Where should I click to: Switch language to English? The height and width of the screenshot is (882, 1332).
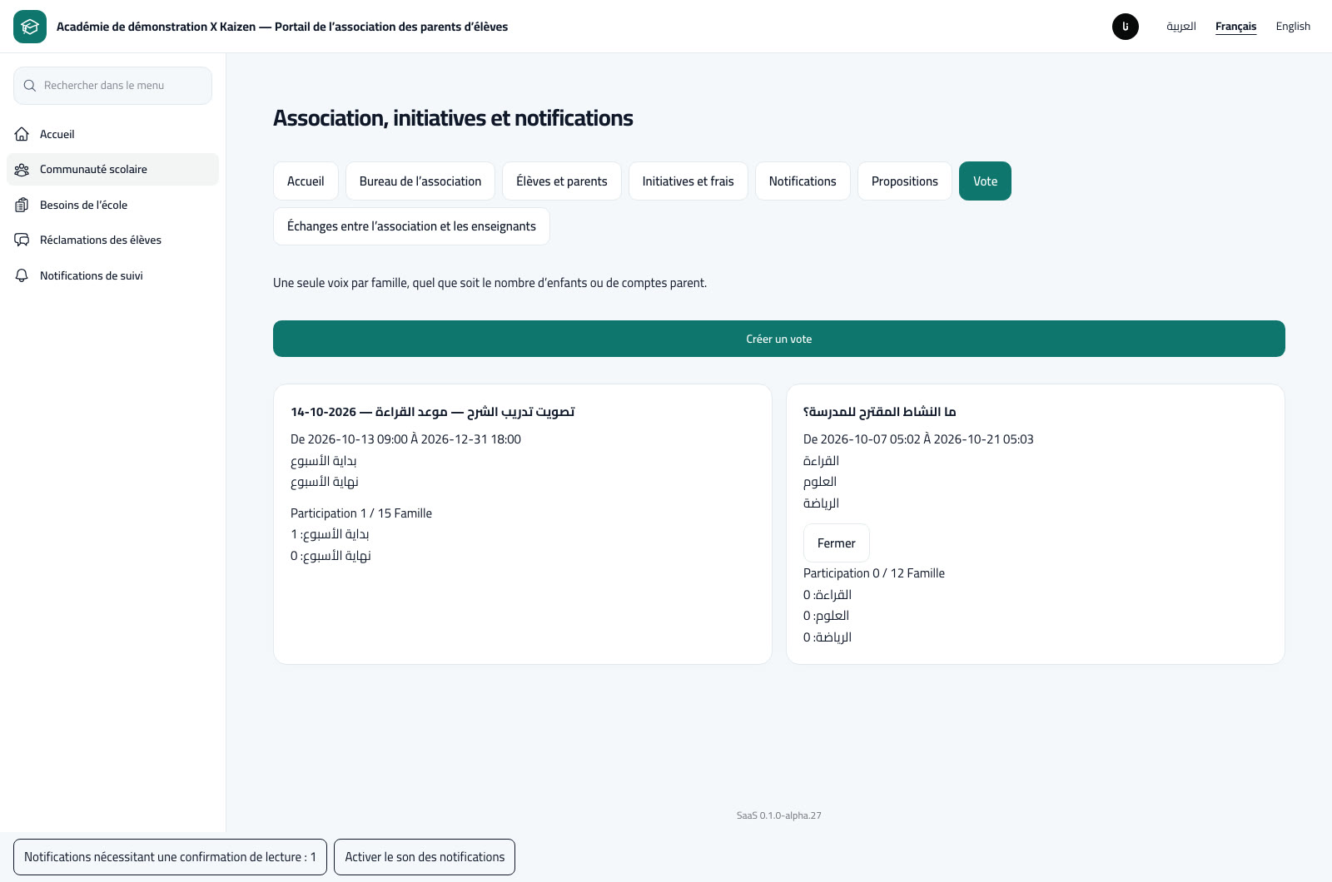[1293, 27]
